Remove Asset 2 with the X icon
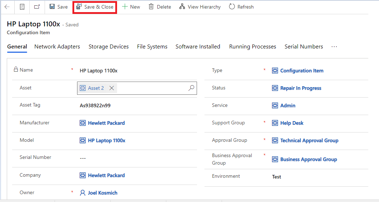 click(111, 88)
